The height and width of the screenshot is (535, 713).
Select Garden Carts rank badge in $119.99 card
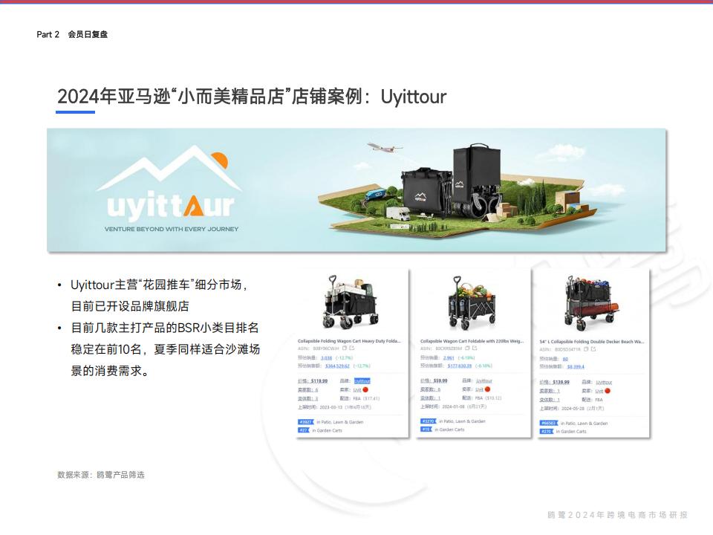tap(303, 430)
